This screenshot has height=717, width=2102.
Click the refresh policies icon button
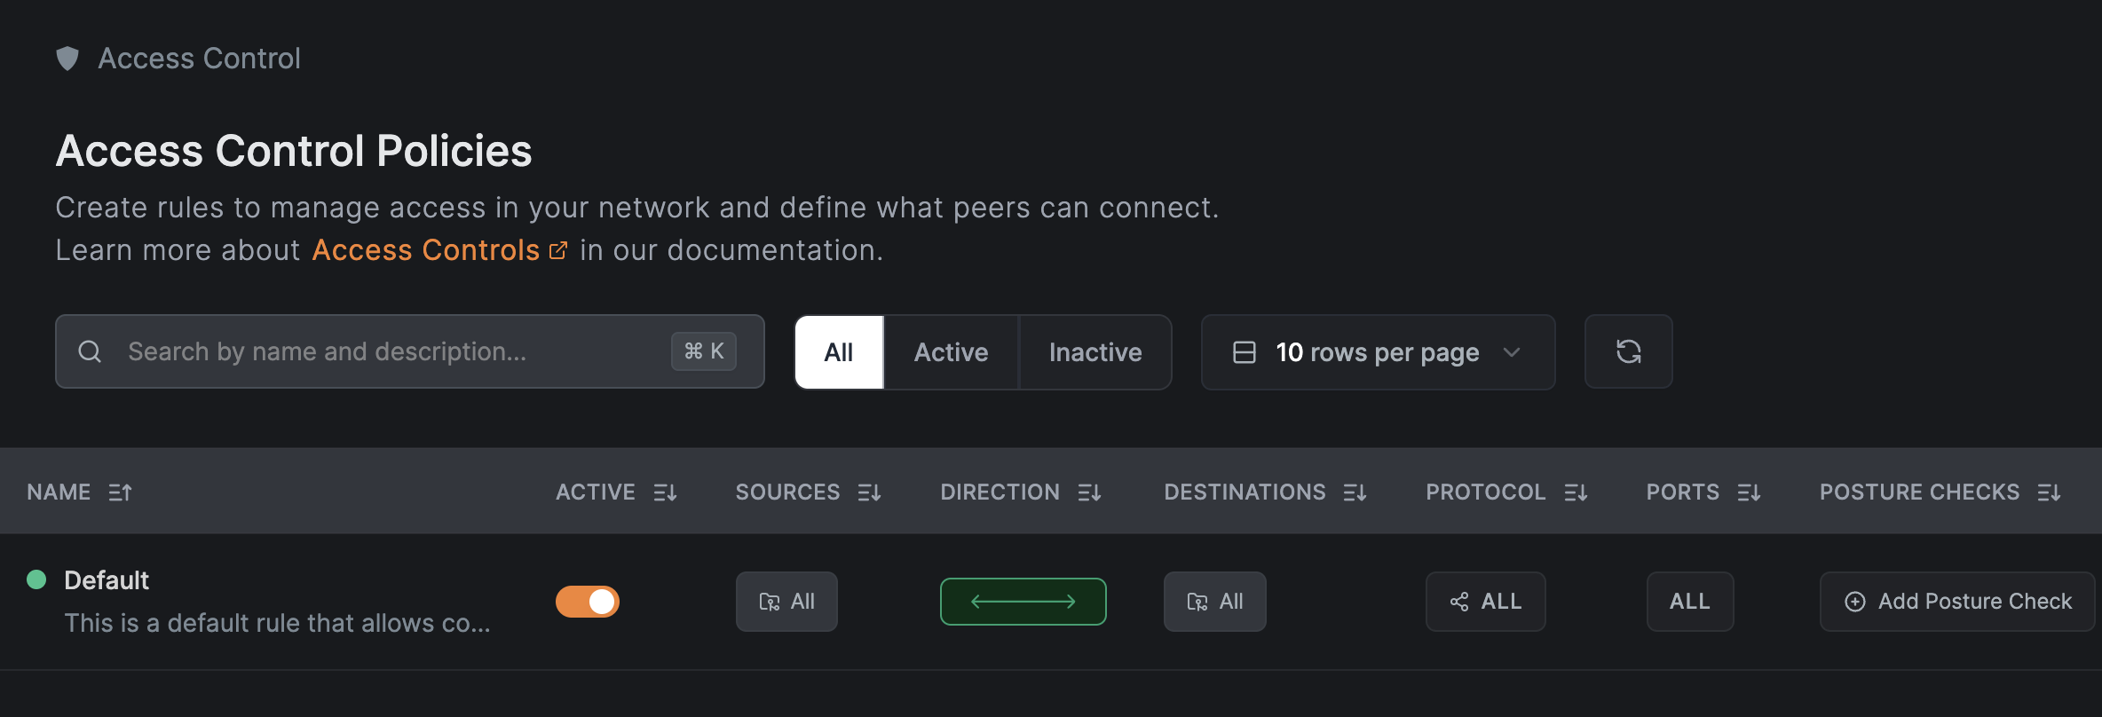(1628, 352)
